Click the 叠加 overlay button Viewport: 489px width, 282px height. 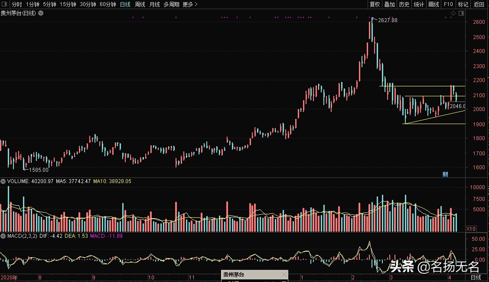click(x=389, y=4)
